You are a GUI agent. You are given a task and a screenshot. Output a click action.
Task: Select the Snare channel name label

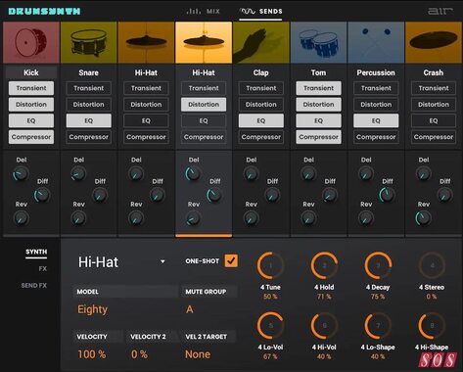tap(89, 72)
